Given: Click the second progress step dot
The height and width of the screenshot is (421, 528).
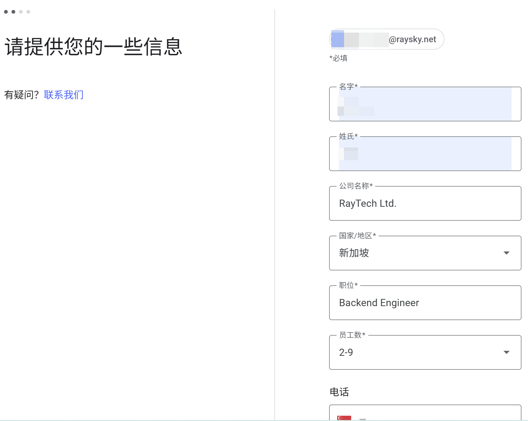Looking at the screenshot, I should pyautogui.click(x=13, y=12).
